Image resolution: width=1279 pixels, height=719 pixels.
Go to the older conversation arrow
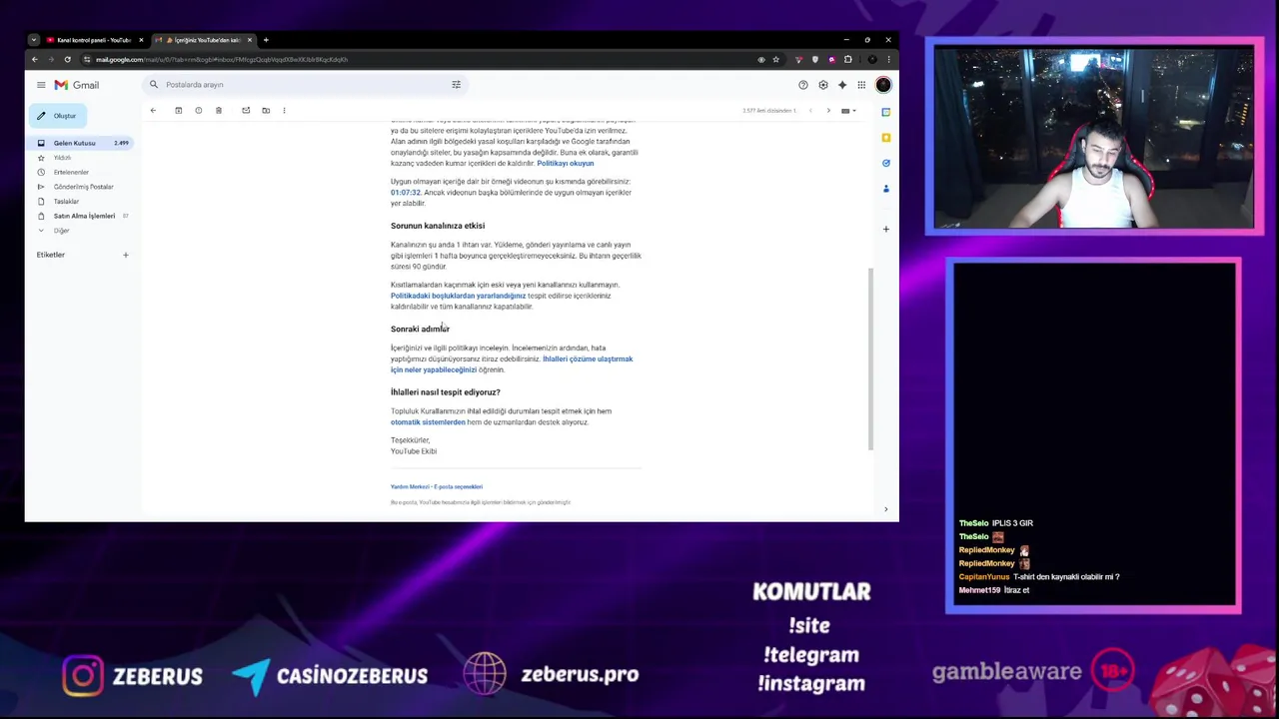(828, 110)
